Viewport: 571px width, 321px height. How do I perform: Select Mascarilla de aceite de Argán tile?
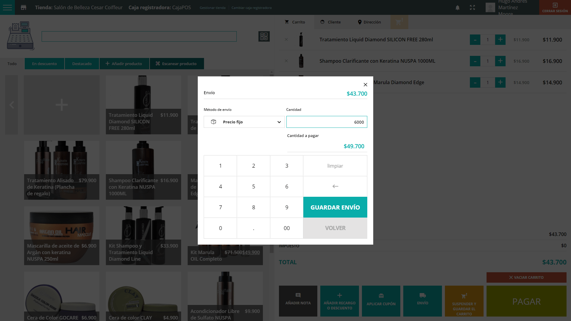coord(62,236)
